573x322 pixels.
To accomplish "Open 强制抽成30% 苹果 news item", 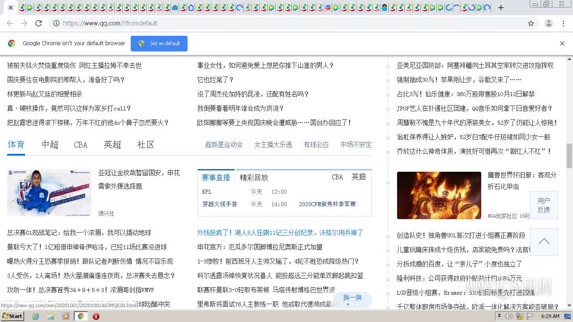I will coord(459,80).
